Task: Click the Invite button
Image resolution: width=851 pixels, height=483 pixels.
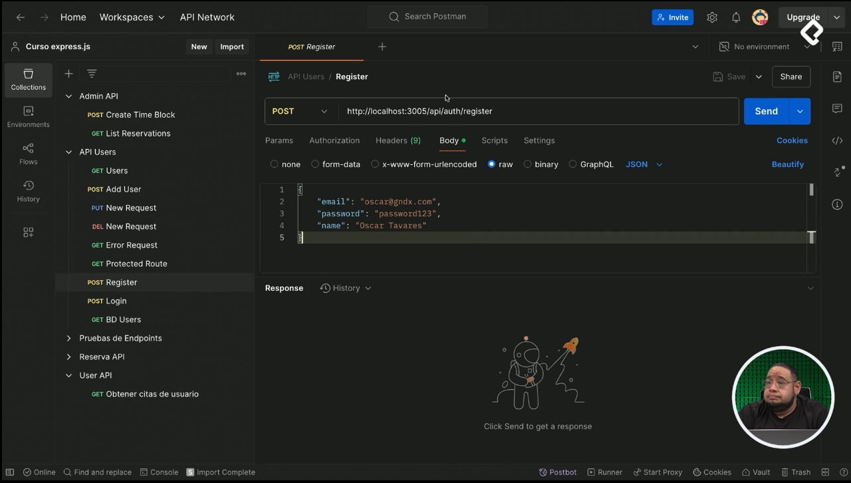Action: (672, 17)
